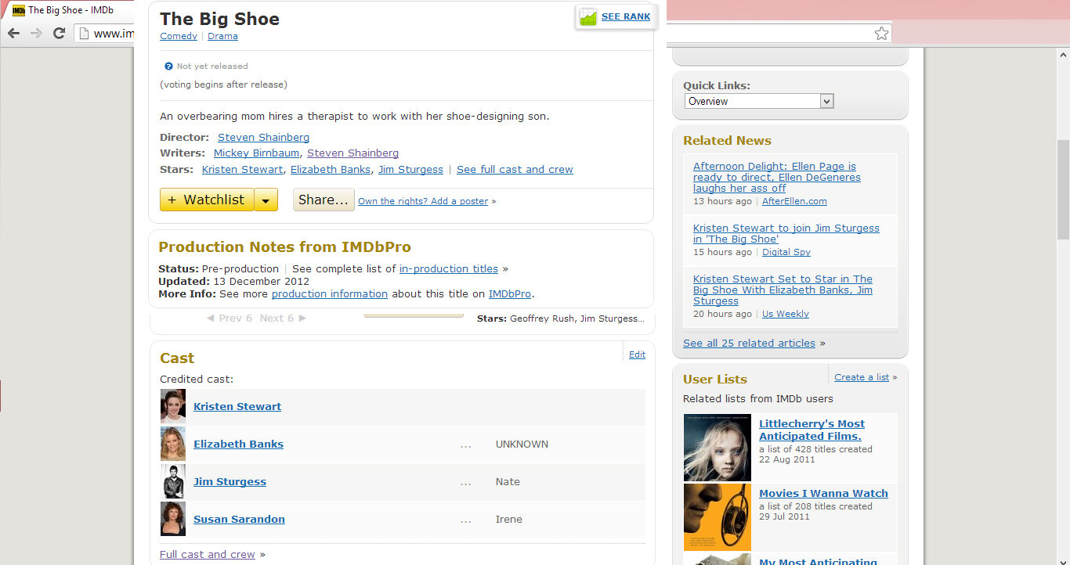Open Kristen Stewart's cast photo
Screen dimensions: 1070x565
pyautogui.click(x=173, y=407)
